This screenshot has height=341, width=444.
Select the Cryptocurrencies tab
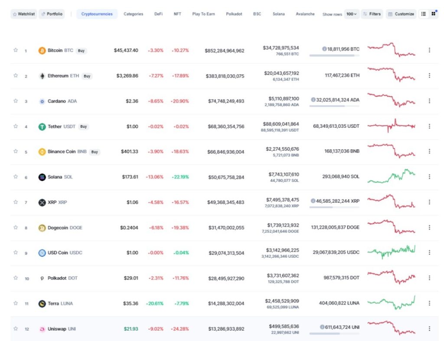[x=97, y=14]
